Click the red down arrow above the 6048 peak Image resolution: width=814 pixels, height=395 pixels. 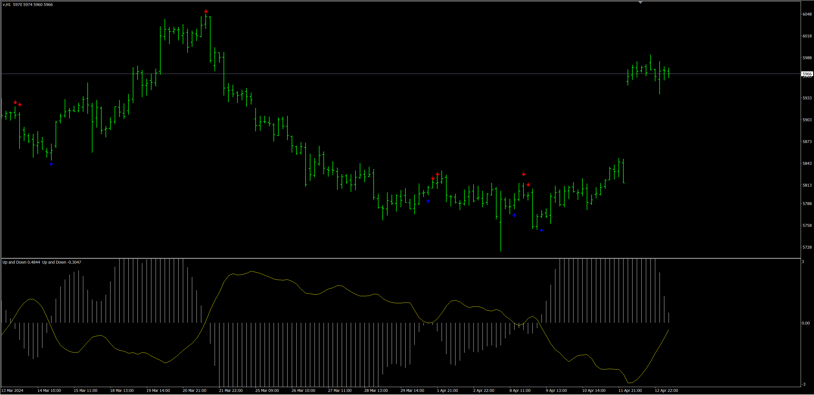tap(206, 11)
